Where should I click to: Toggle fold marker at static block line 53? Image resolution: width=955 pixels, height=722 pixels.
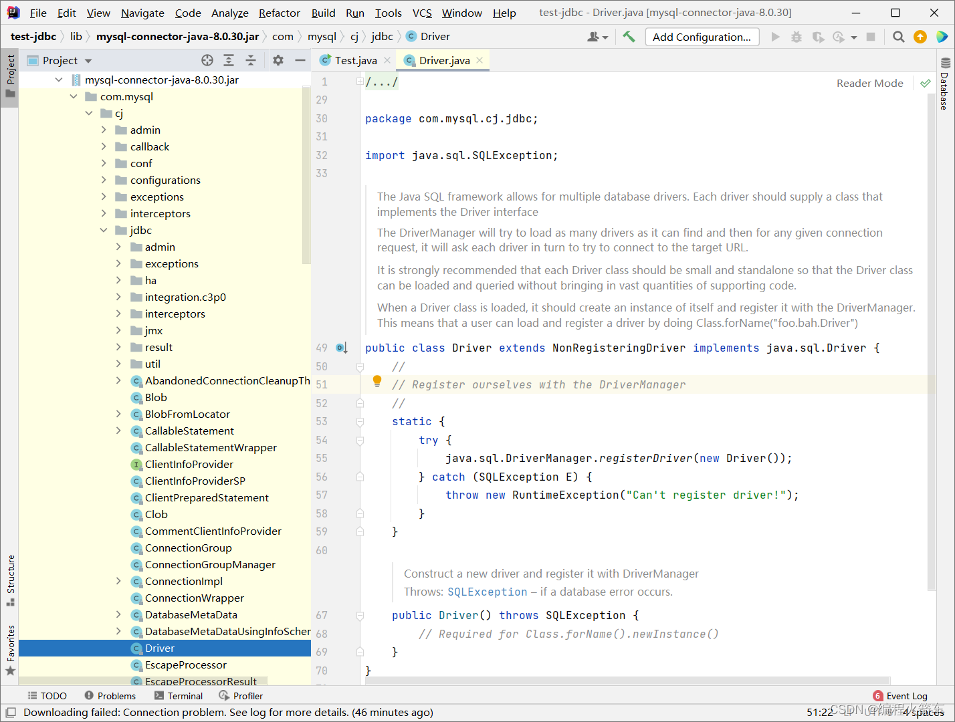pyautogui.click(x=360, y=422)
